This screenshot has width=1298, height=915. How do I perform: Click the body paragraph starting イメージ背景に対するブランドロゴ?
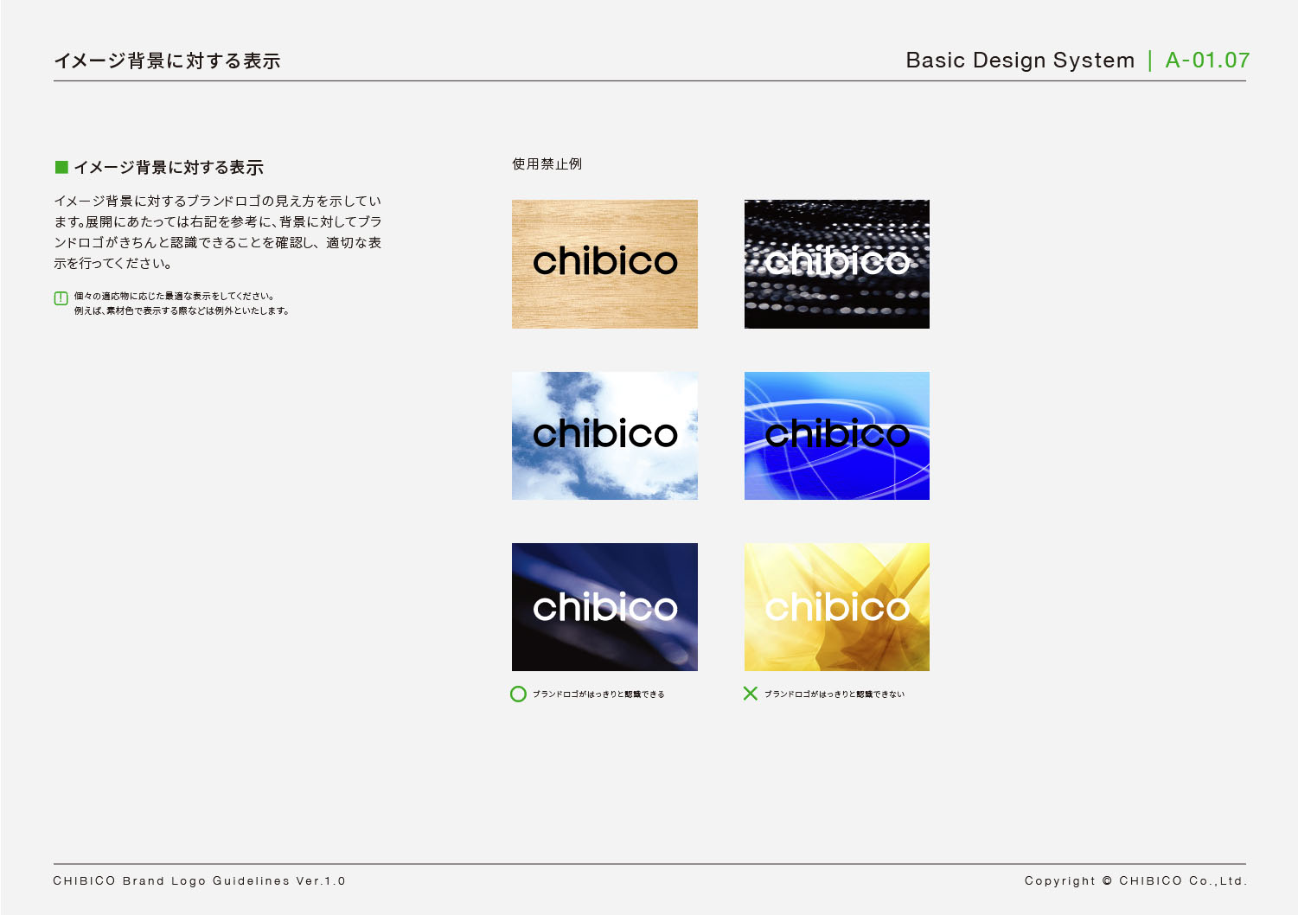[218, 232]
